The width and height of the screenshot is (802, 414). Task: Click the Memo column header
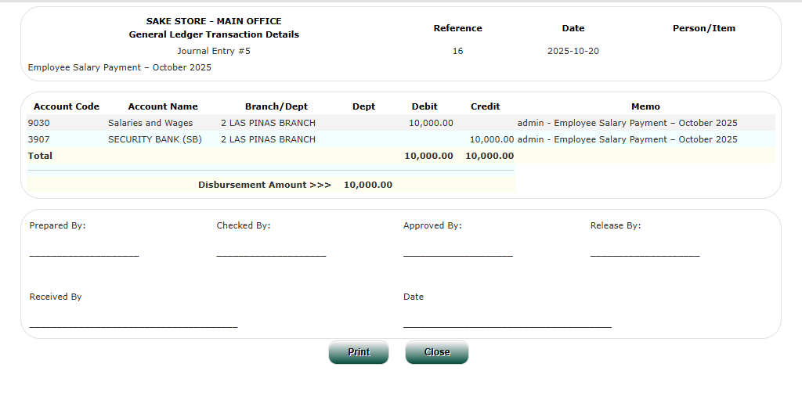[x=645, y=106]
